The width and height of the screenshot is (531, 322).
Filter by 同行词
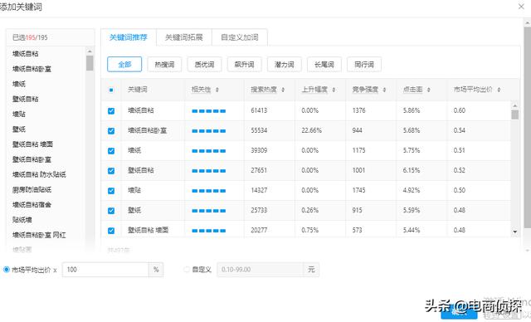click(364, 65)
